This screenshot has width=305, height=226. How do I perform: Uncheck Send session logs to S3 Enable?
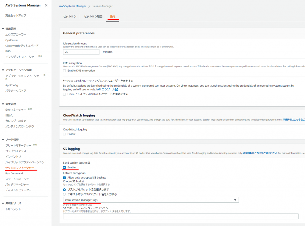[x=64, y=167]
